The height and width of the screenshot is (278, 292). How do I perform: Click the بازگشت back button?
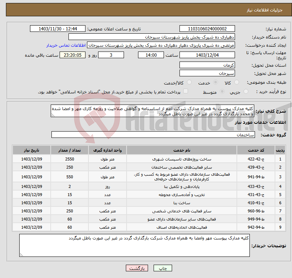[137, 268]
